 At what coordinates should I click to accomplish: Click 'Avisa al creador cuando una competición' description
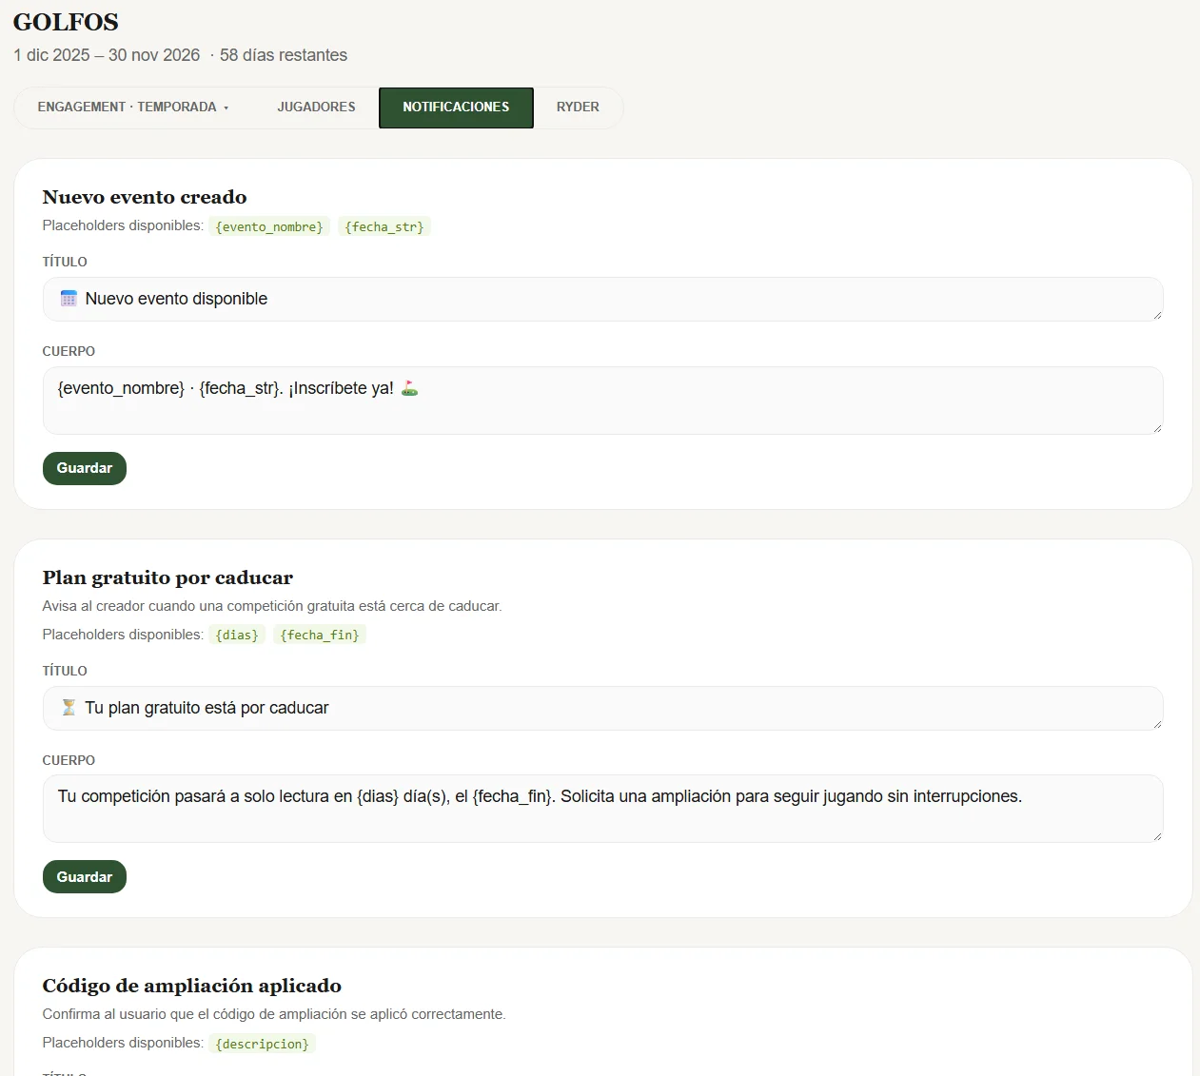pos(272,606)
